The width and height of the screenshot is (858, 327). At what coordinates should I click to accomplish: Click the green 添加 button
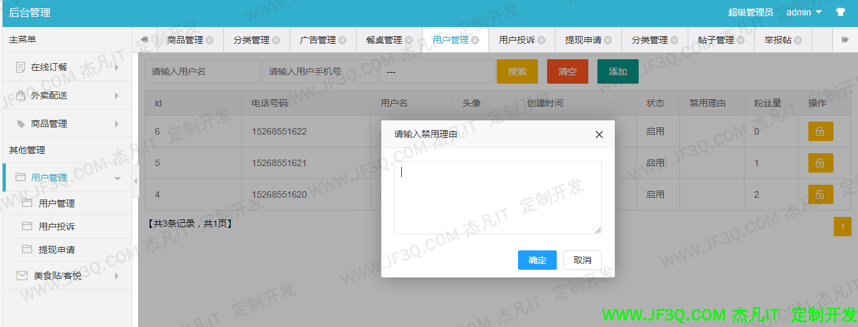click(618, 71)
